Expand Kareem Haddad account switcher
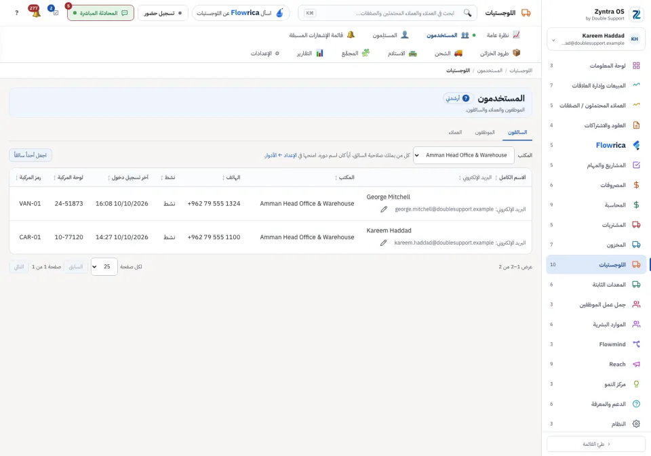Image resolution: width=651 pixels, height=456 pixels. [595, 39]
